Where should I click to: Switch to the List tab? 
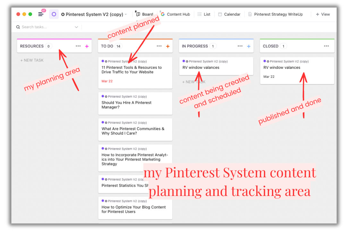coord(204,14)
